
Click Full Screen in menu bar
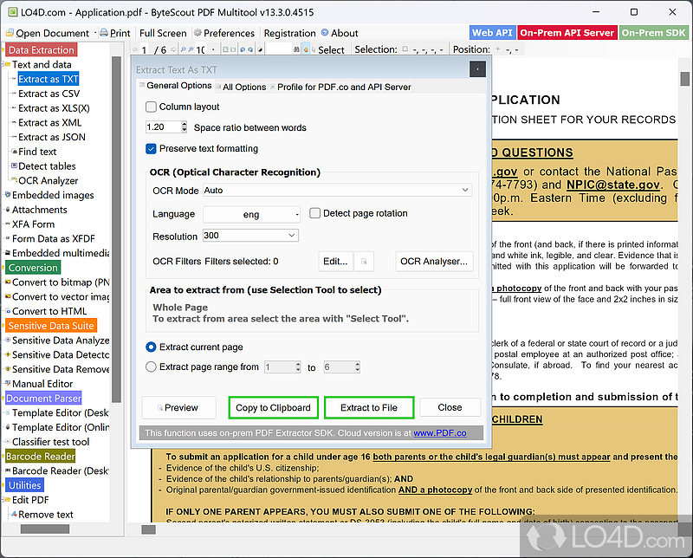[163, 33]
